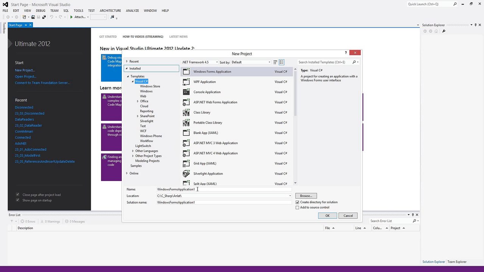This screenshot has width=484, height=272.
Task: Toggle auto hide pin on Solution Explorer
Action: tap(476, 25)
